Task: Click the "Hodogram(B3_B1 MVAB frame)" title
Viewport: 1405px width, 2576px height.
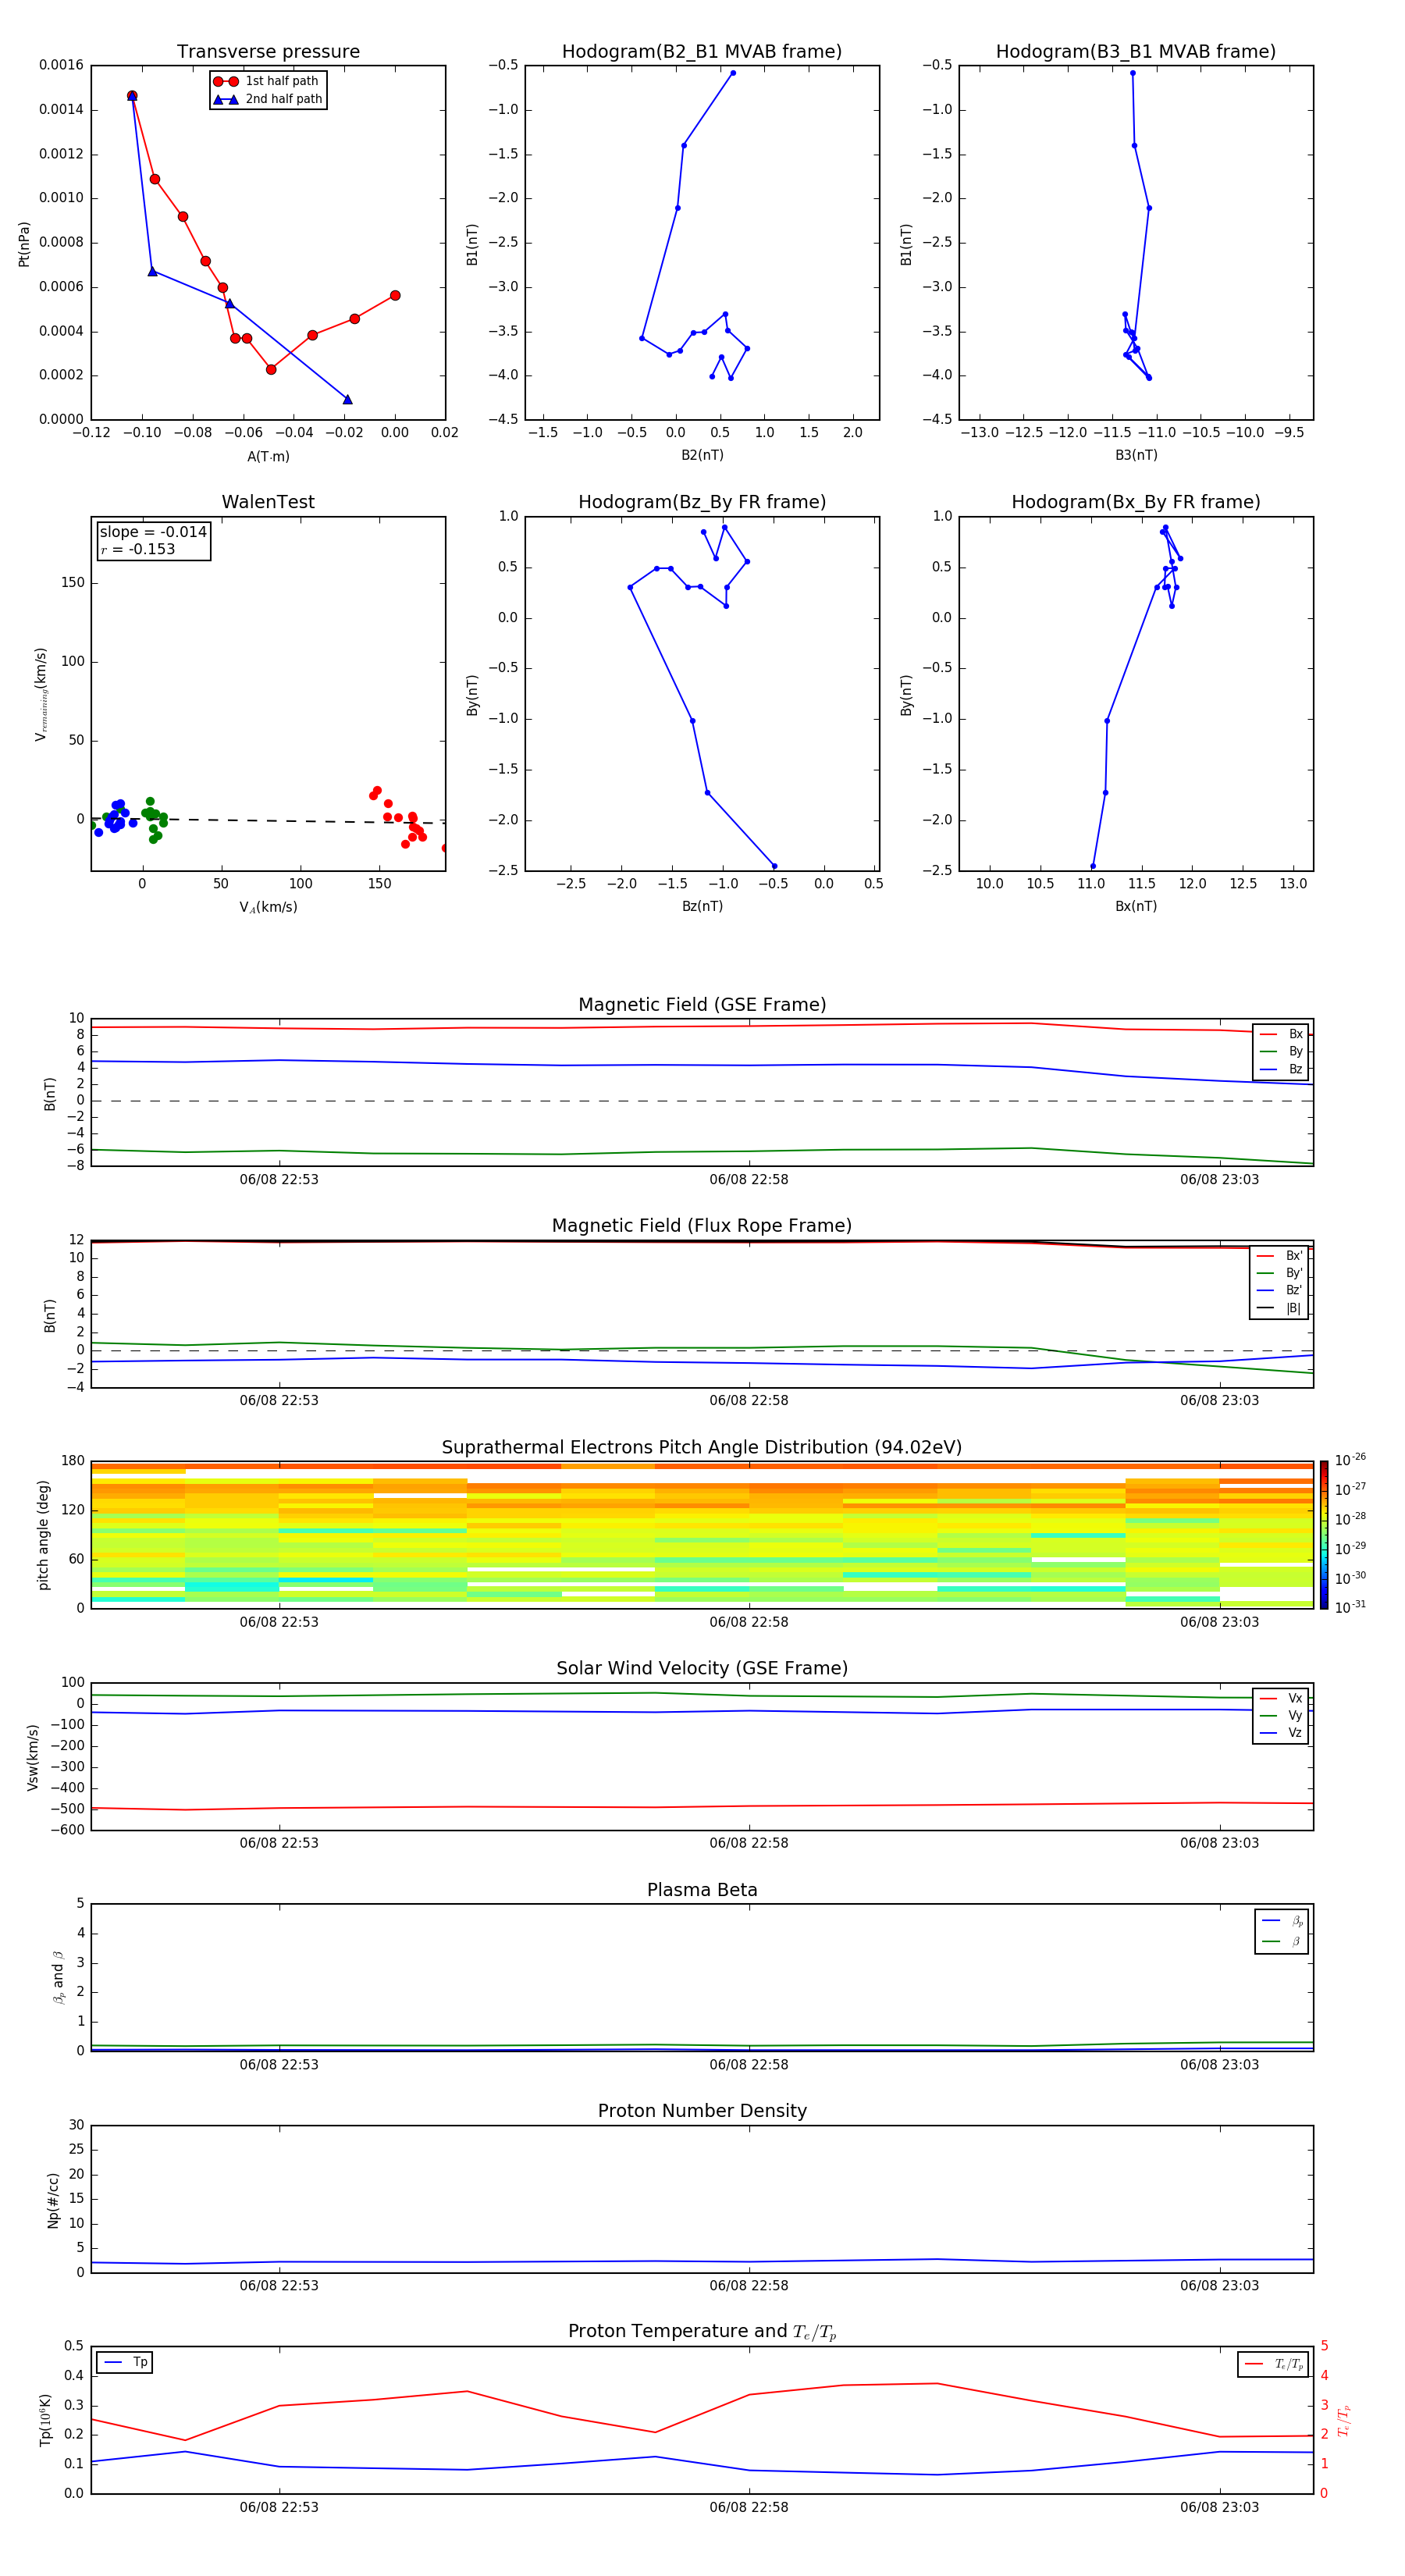Action: [1136, 52]
